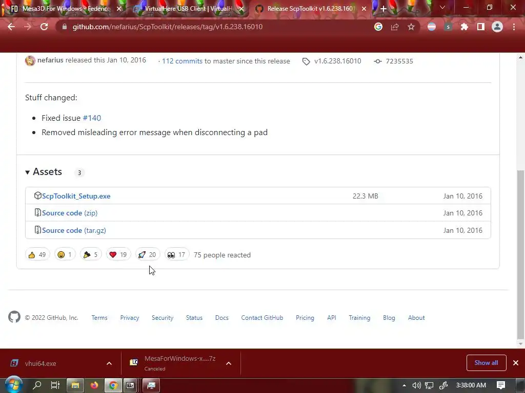Click Show all downloads button
Image resolution: width=525 pixels, height=393 pixels.
[486, 363]
